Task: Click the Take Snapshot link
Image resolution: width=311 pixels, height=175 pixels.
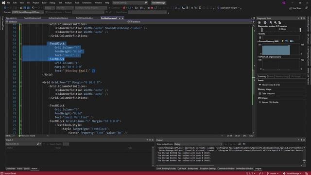Action: pyautogui.click(x=268, y=93)
